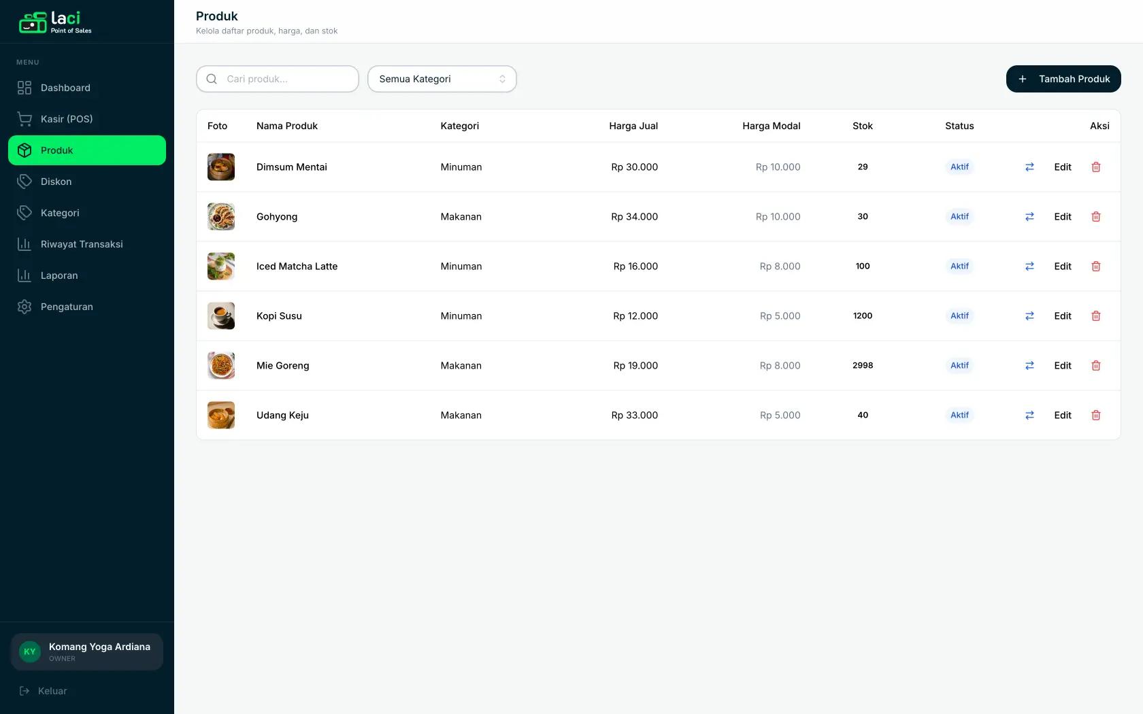Delete Iced Matcha Latte using trash icon

[x=1096, y=266]
